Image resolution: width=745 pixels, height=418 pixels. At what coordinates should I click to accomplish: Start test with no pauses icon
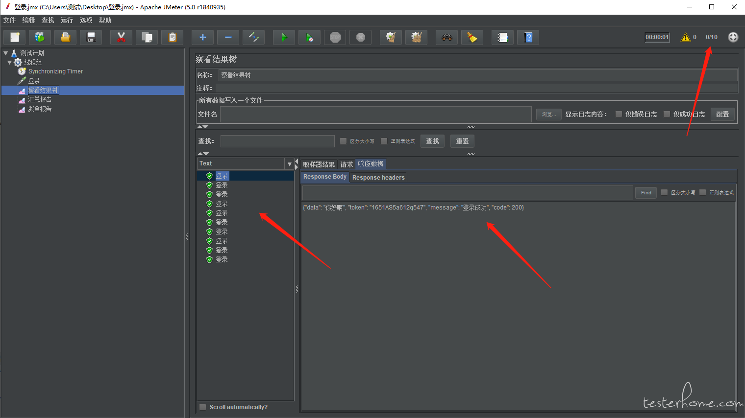coord(309,37)
